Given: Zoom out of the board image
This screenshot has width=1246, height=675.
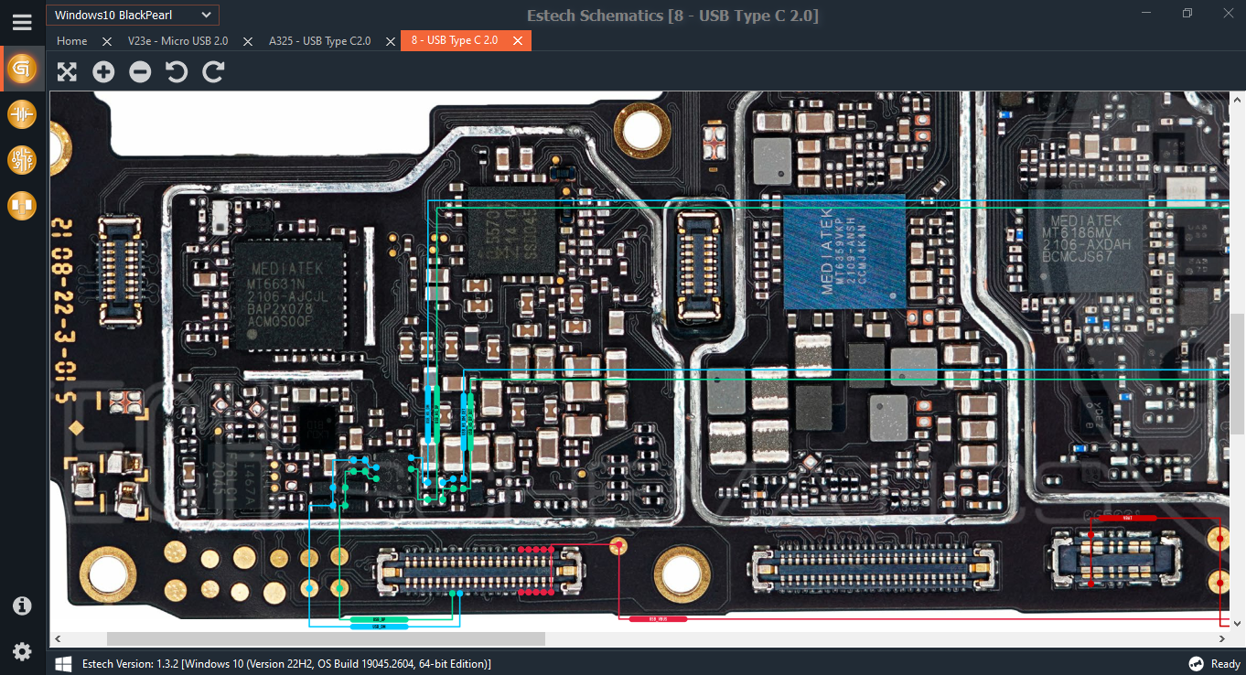Looking at the screenshot, I should [x=140, y=72].
